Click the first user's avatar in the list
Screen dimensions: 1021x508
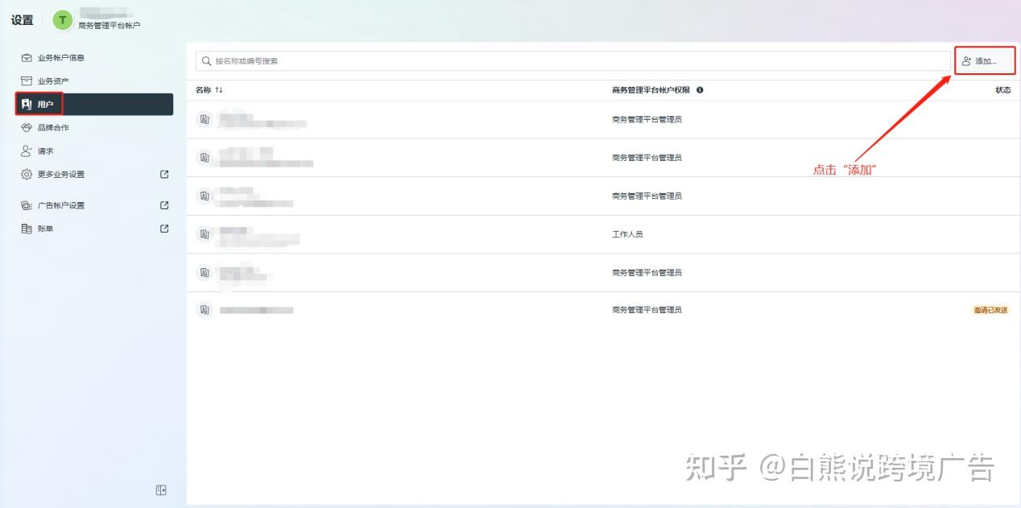(x=204, y=120)
